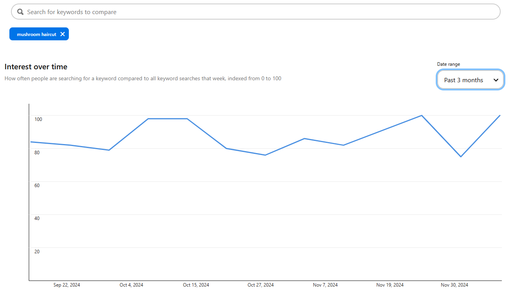
Task: Click the Oct 4, 2024 axis label
Action: 131,285
